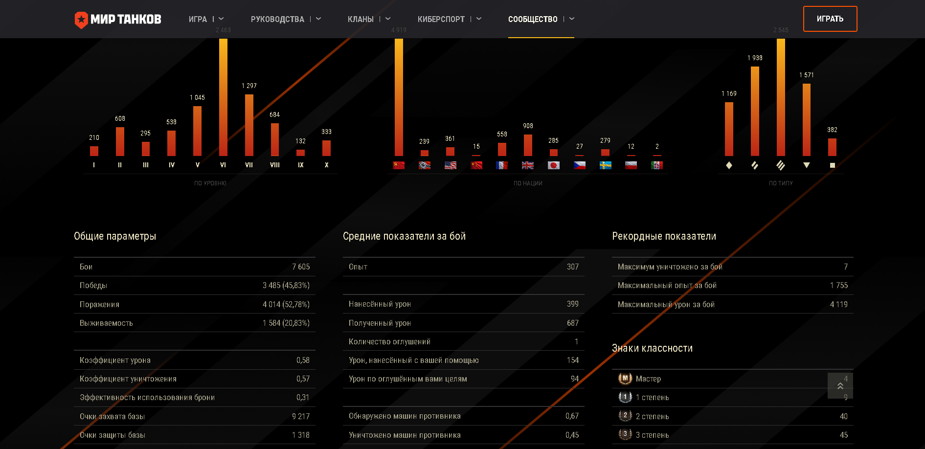Select the USA flag in the nations chart
925x449 pixels.
451,165
